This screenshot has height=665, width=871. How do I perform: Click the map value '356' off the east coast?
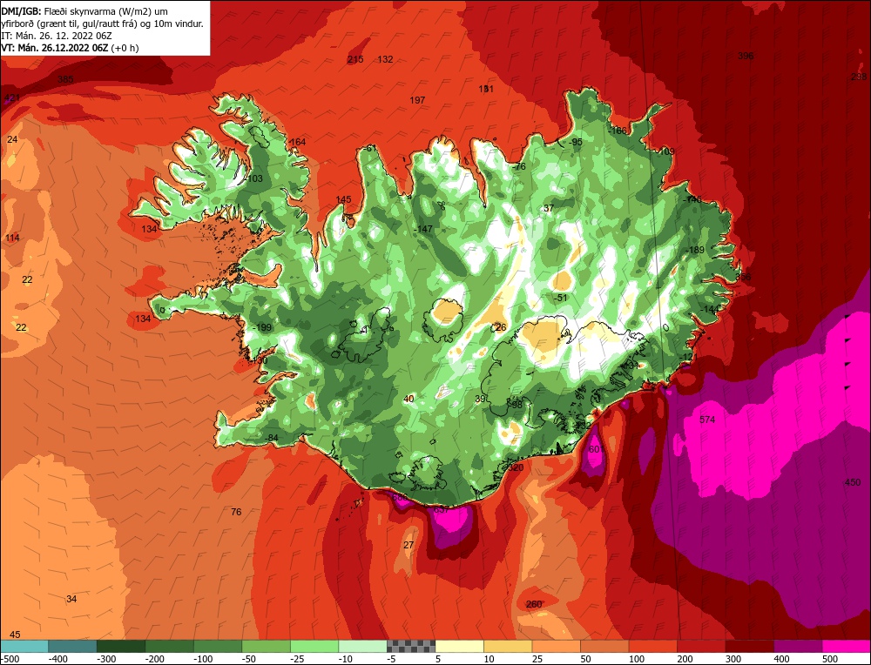[x=743, y=277]
